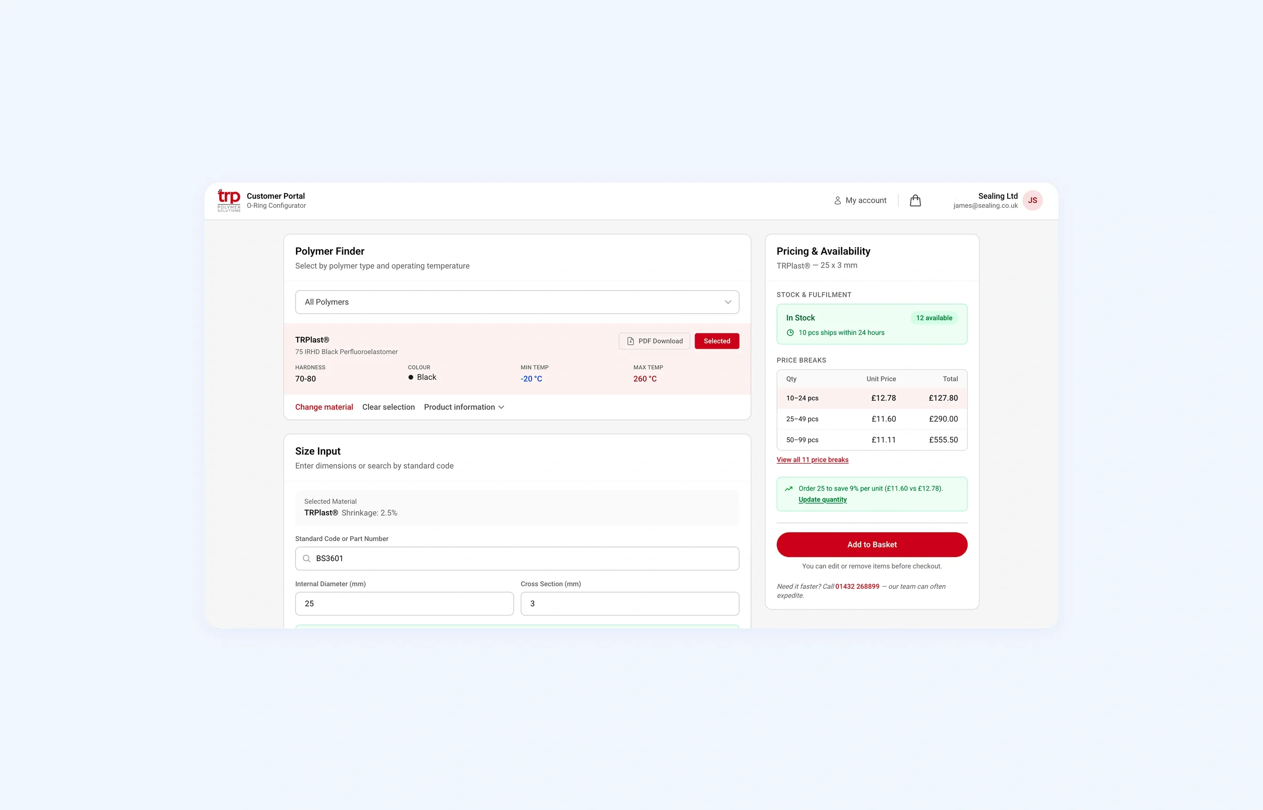The image size is (1263, 810).
Task: Click the Total column header
Action: click(950, 379)
